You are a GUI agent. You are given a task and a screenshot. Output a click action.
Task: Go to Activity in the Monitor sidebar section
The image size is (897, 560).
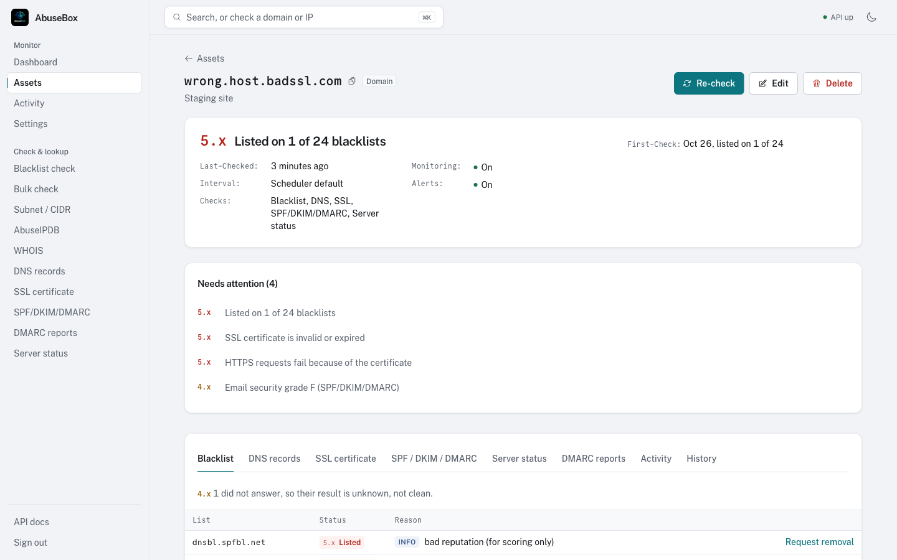75,103
